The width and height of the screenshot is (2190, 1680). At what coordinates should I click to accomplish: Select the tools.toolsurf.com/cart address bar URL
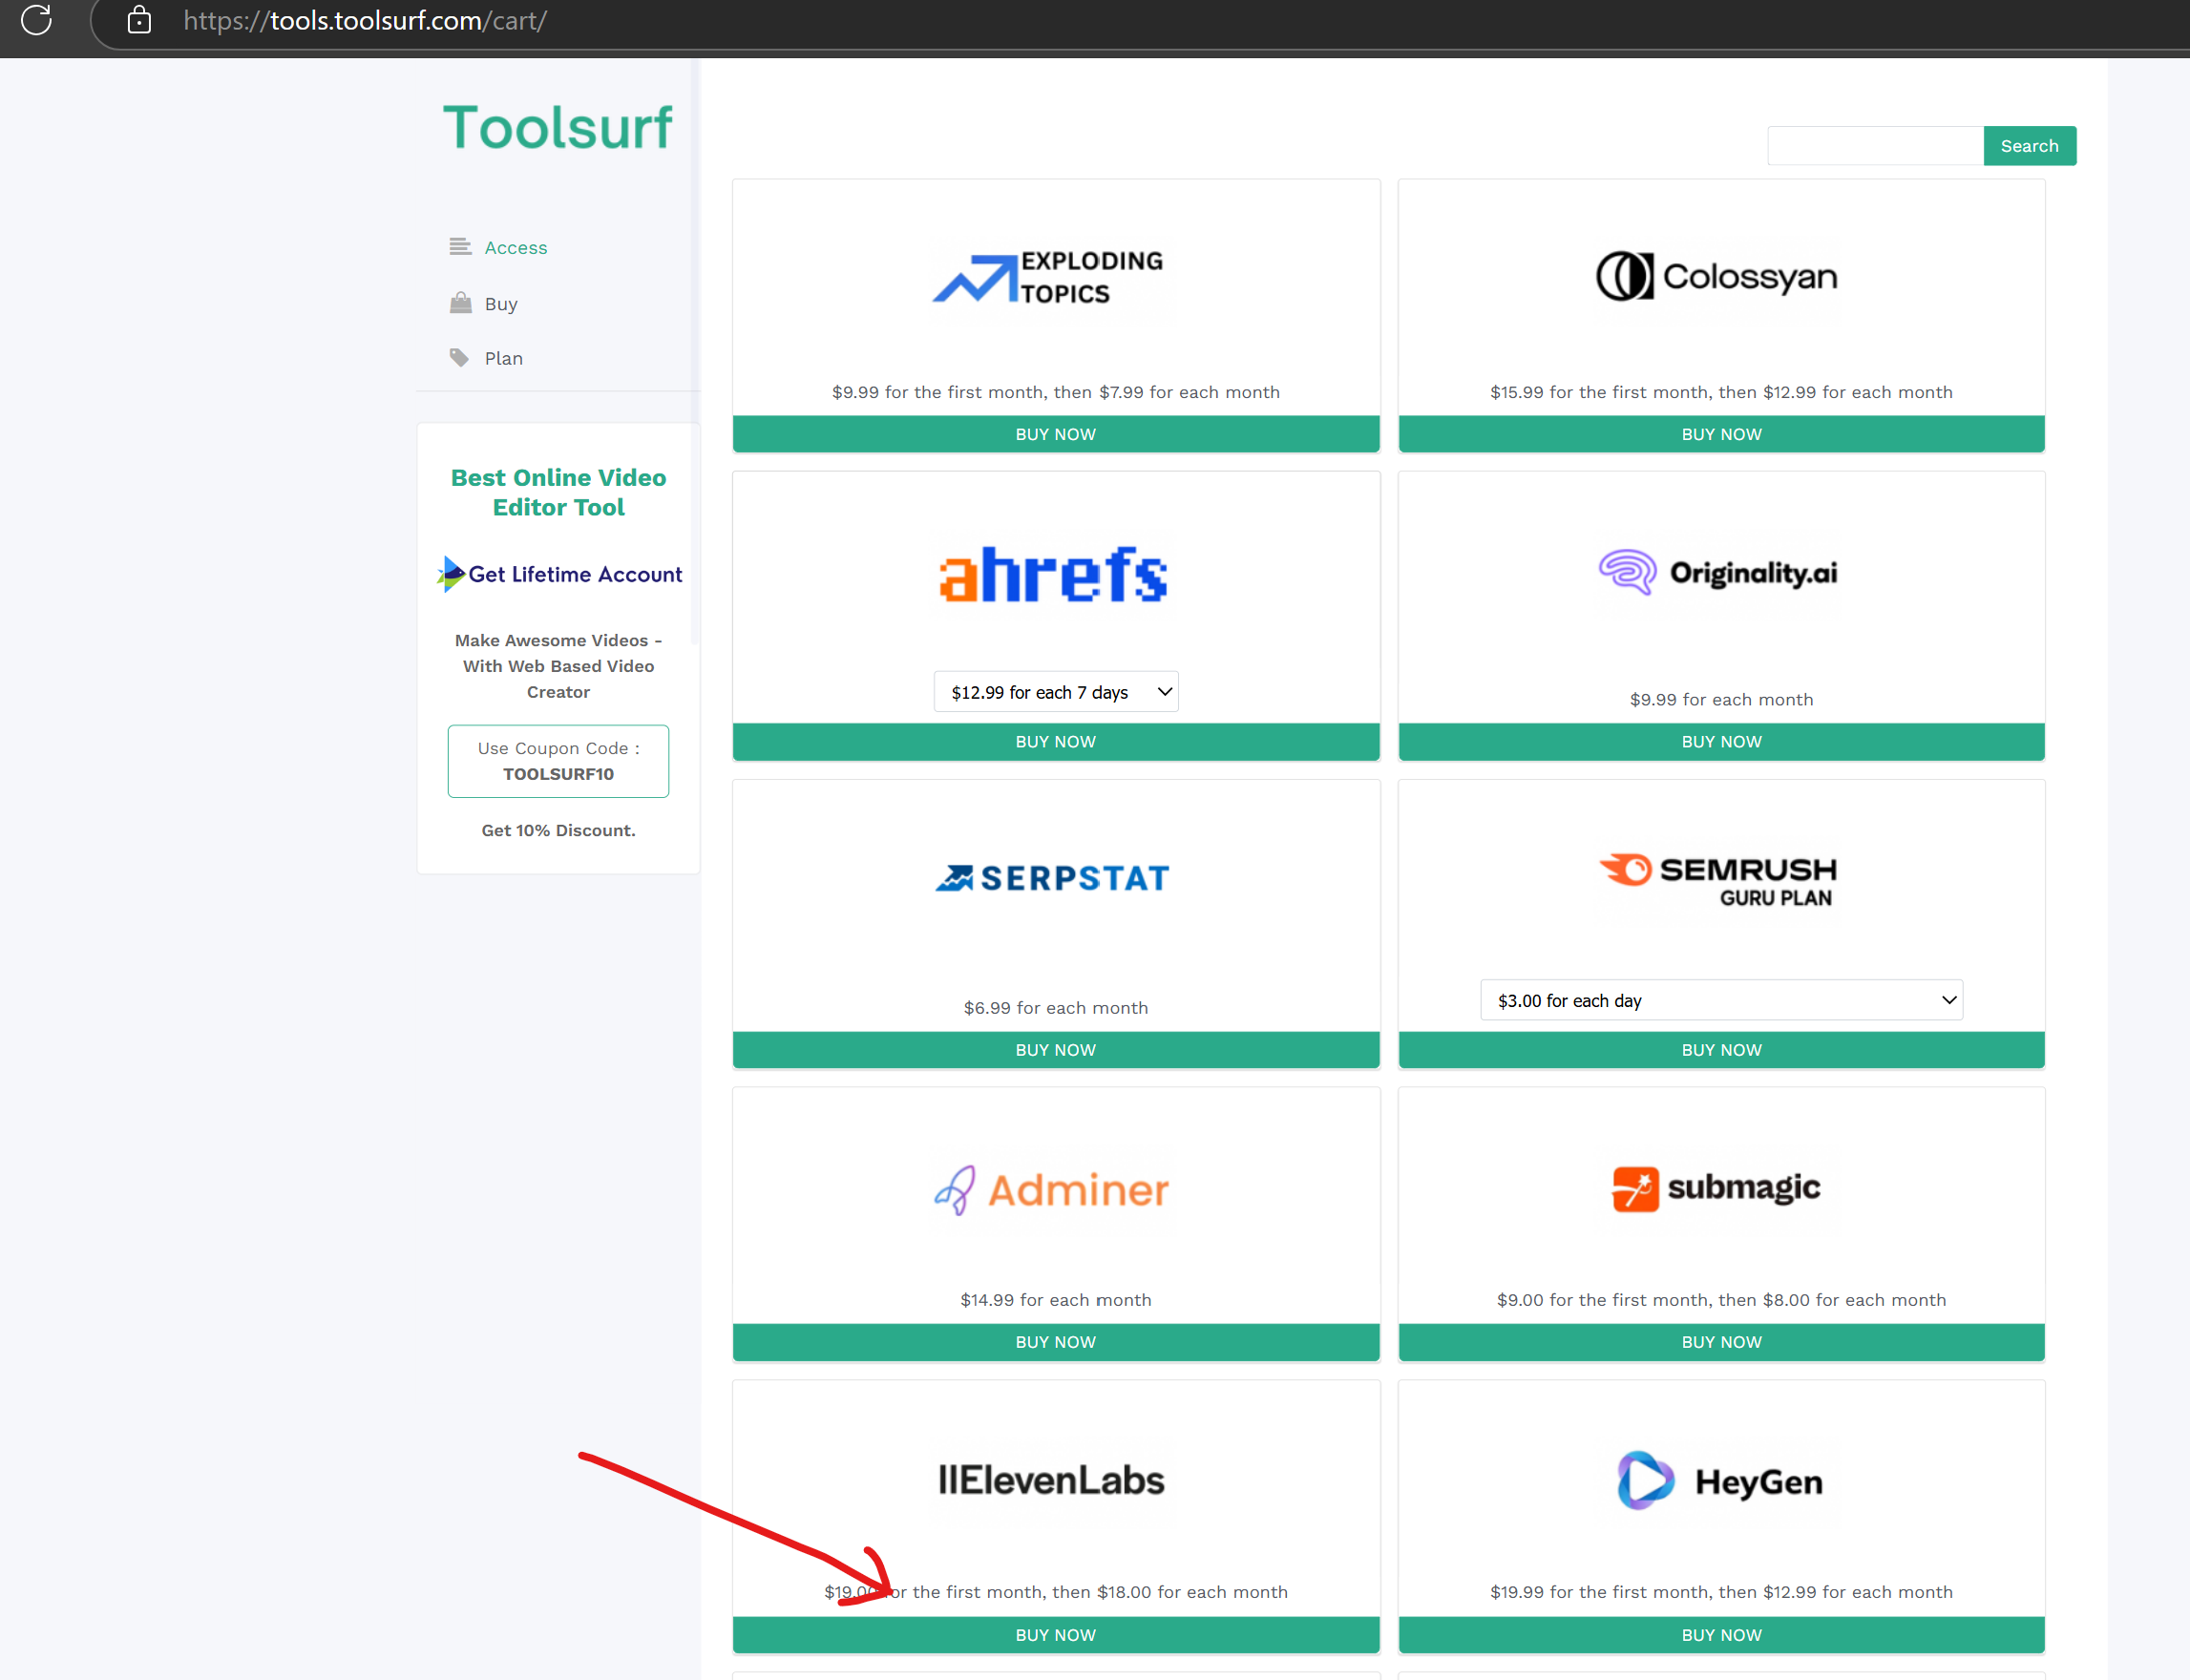point(365,20)
